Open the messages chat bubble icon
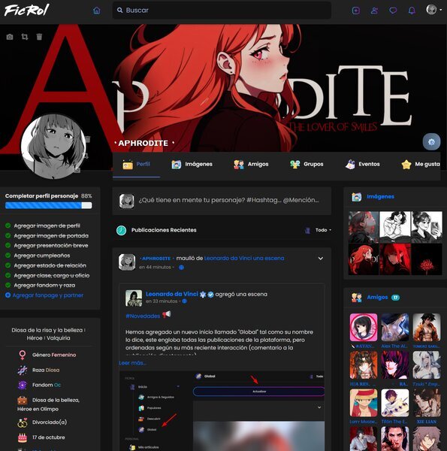This screenshot has width=447, height=451. [393, 11]
